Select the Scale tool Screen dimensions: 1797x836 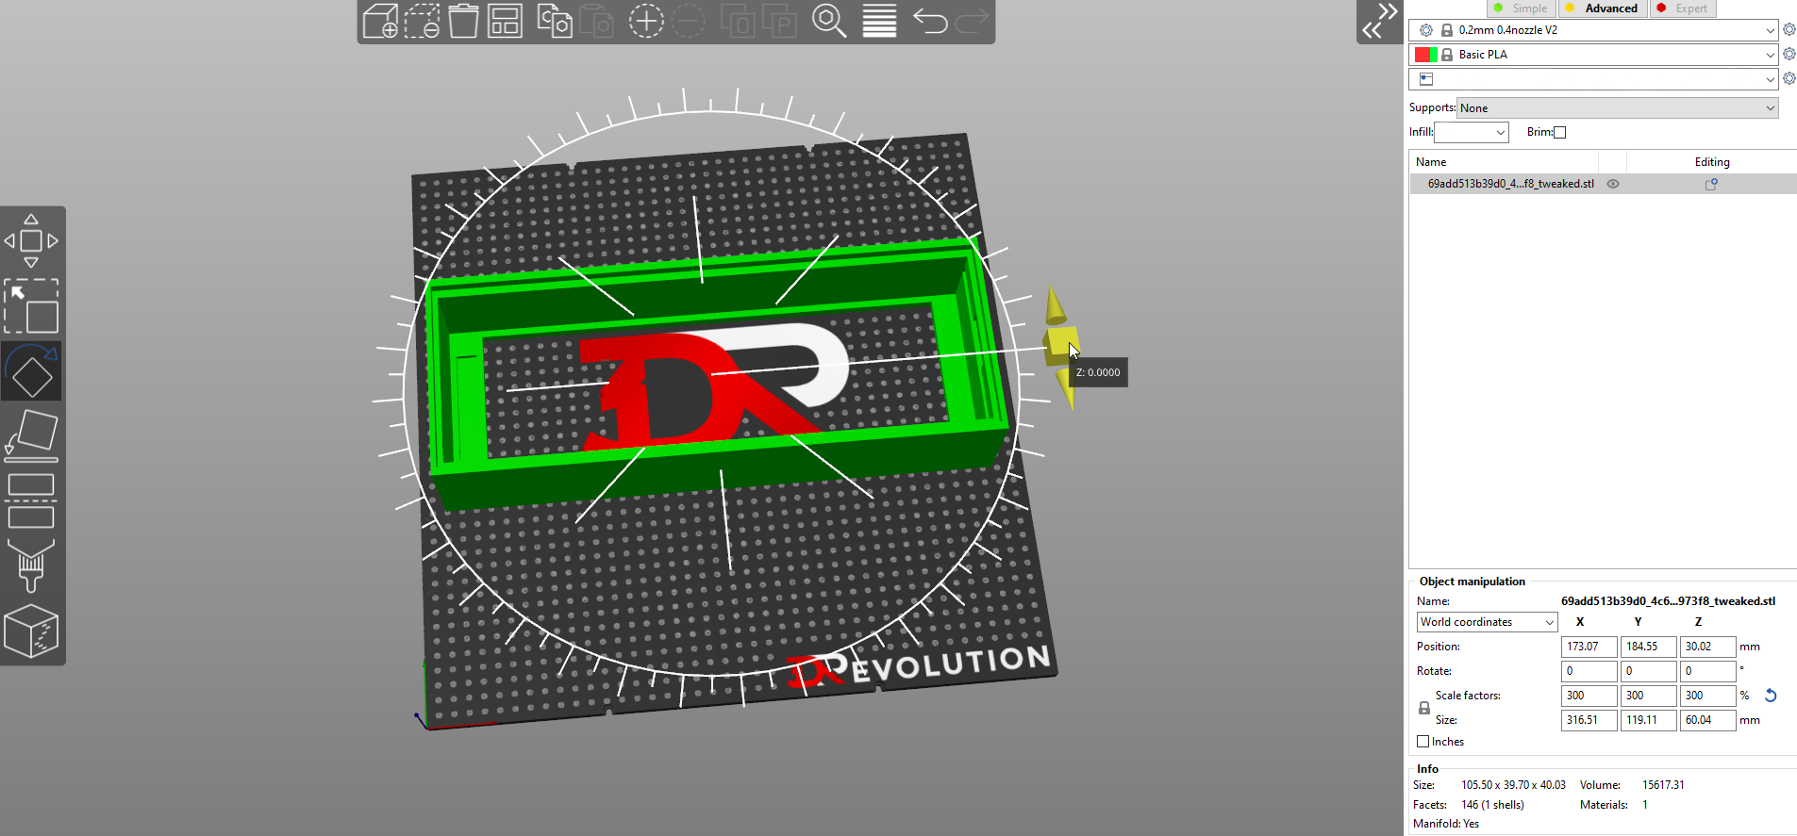tap(31, 305)
